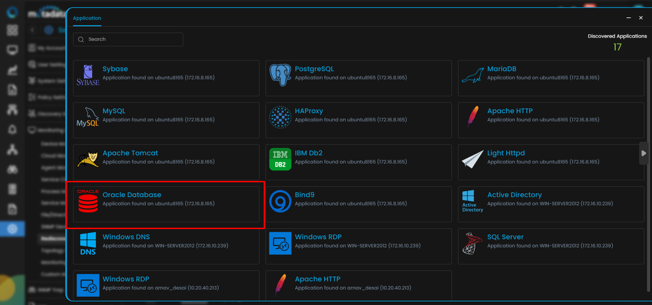Screen dimensions: 652x305
Task: Click the magnifier icon in Search box
Action: (81, 40)
